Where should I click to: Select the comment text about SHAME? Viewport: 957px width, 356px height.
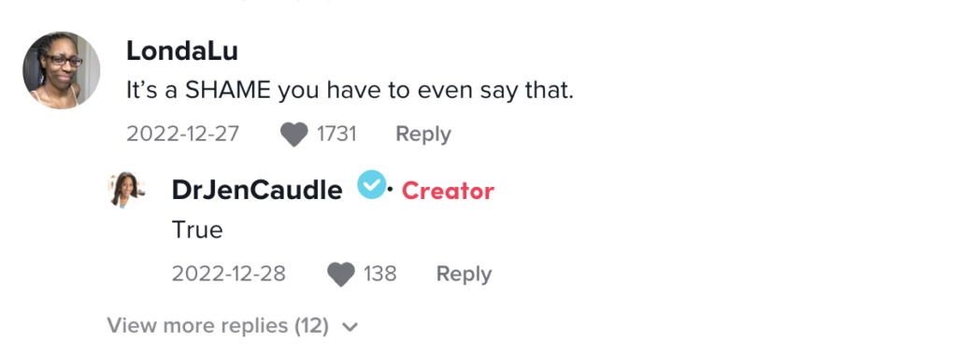350,91
